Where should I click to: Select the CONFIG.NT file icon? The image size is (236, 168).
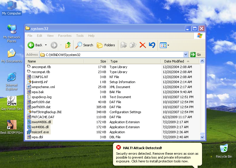29,77
